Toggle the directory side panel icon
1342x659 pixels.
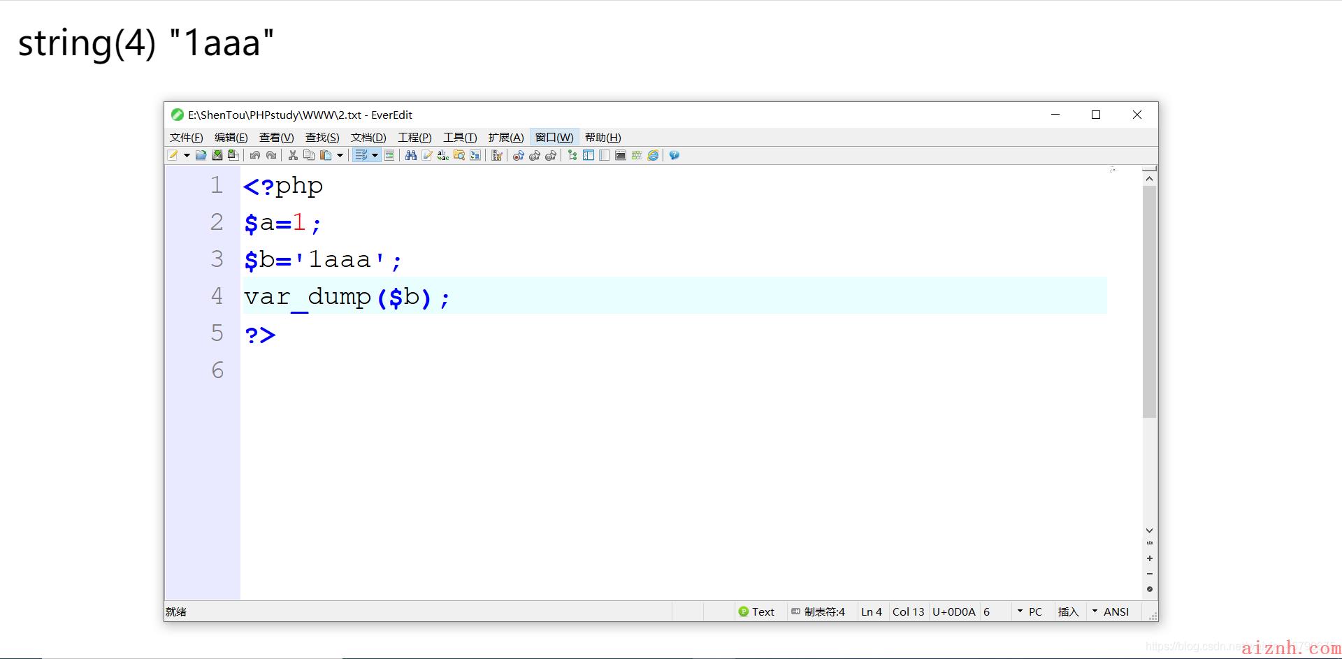(605, 155)
